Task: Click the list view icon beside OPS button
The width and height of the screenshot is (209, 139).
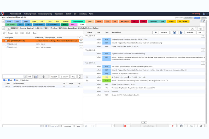Action: (x=36, y=77)
